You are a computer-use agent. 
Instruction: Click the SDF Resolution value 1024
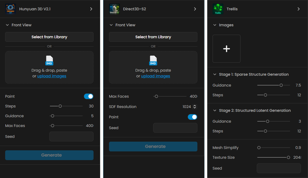click(187, 107)
